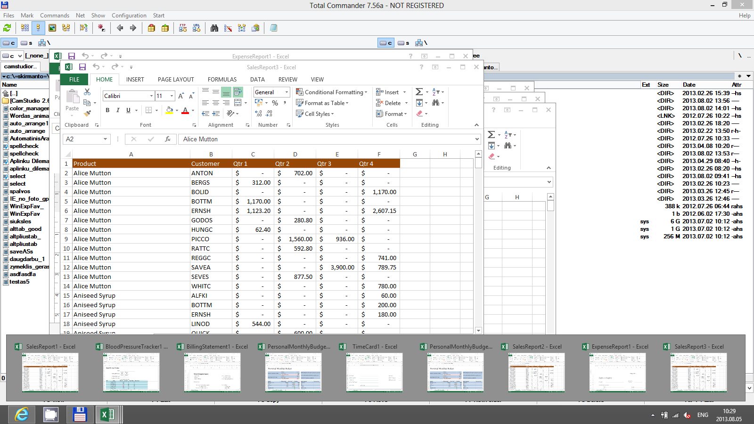Pack files using the red arrow box icon
This screenshot has height=424, width=754.
pos(151,28)
